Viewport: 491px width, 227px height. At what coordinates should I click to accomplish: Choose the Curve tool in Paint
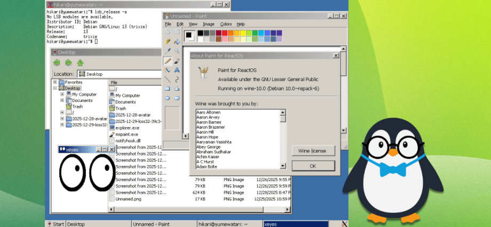click(177, 80)
